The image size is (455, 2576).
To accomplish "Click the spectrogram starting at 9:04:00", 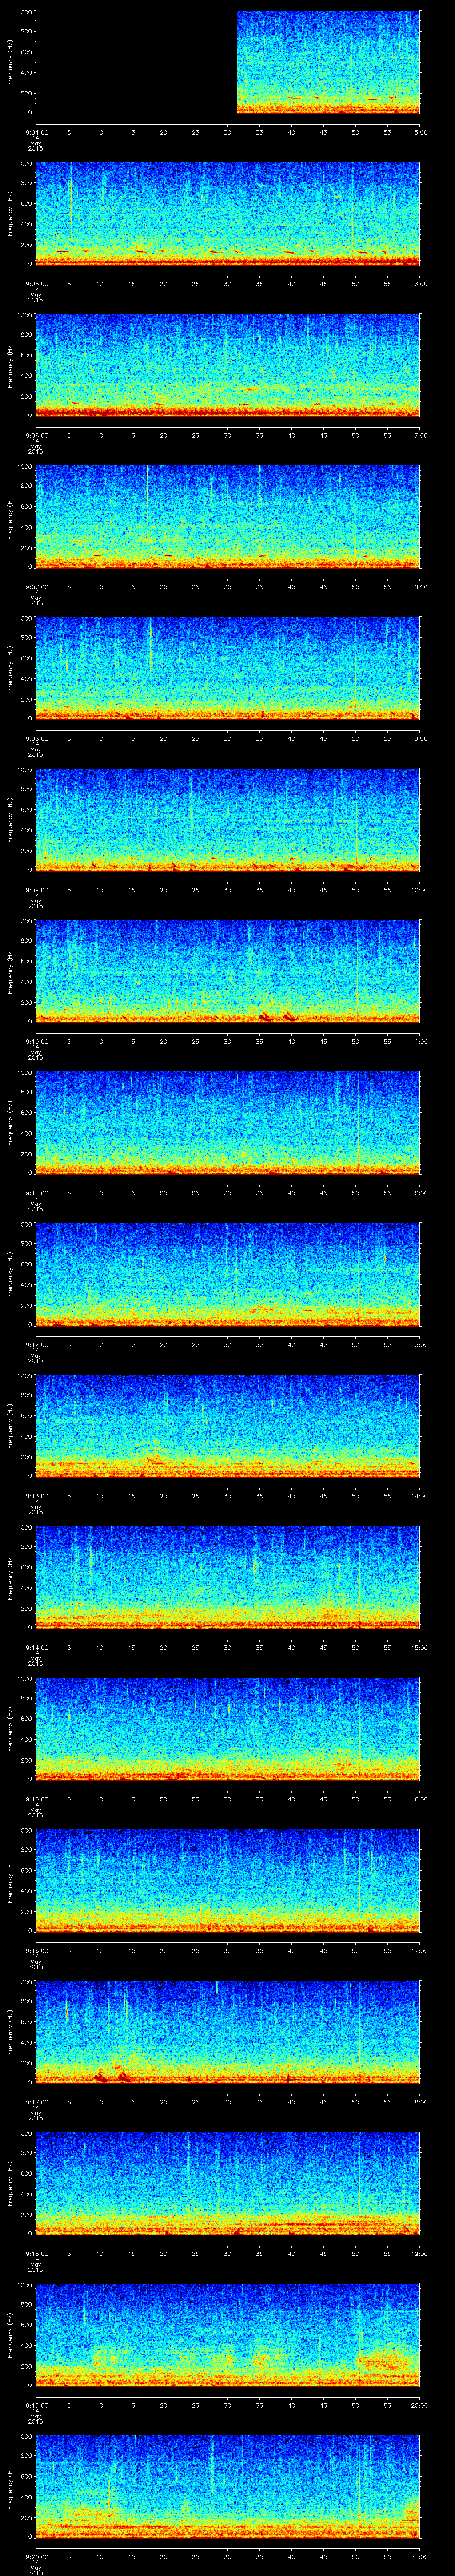I will click(228, 62).
